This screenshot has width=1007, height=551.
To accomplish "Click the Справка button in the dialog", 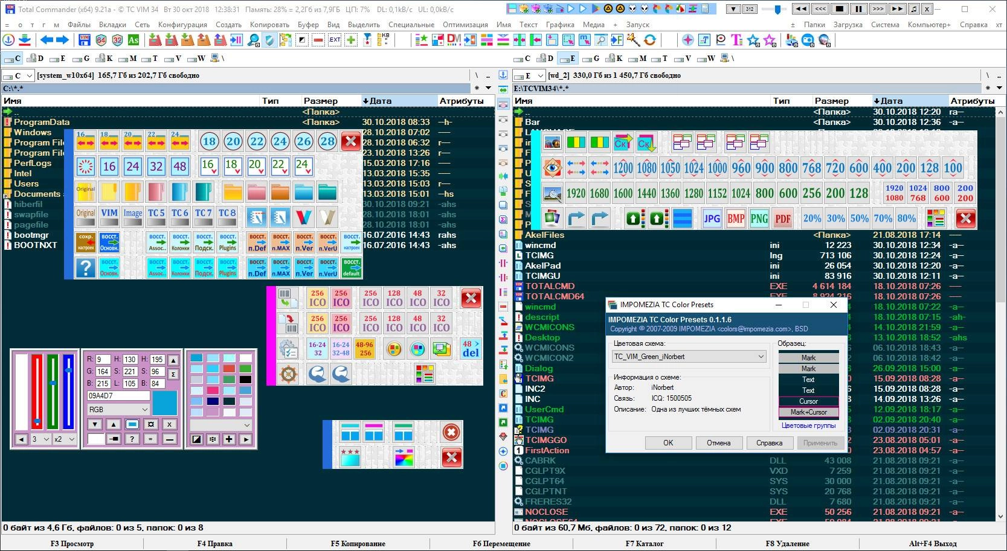I will 769,442.
